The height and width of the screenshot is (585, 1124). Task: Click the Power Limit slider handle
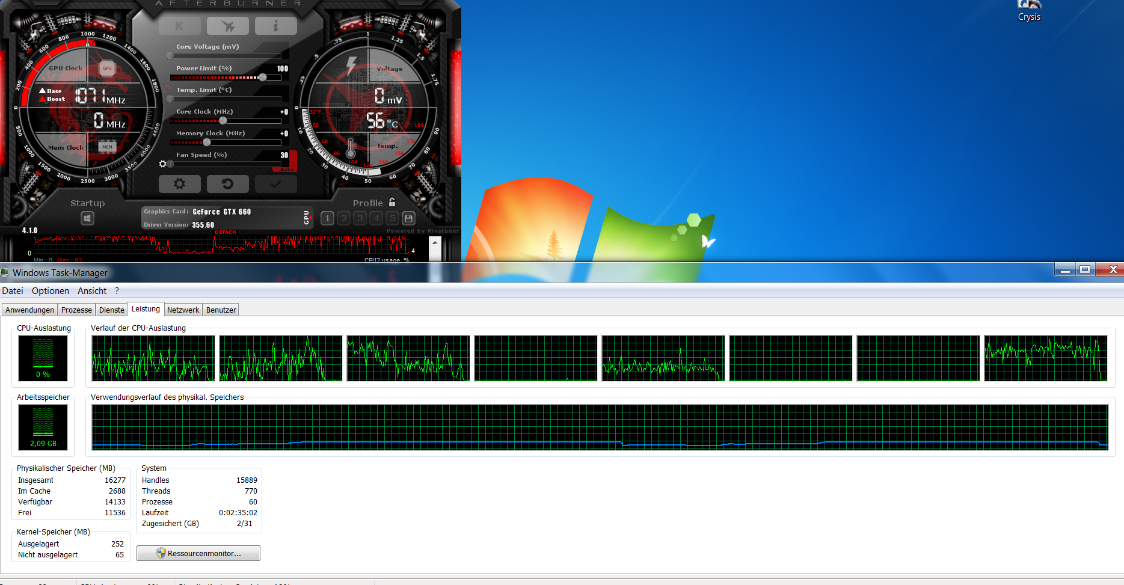coord(263,77)
